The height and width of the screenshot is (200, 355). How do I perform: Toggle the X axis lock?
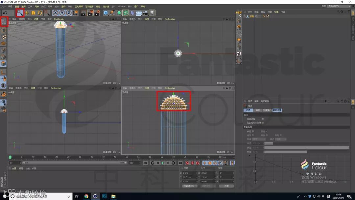click(55, 13)
